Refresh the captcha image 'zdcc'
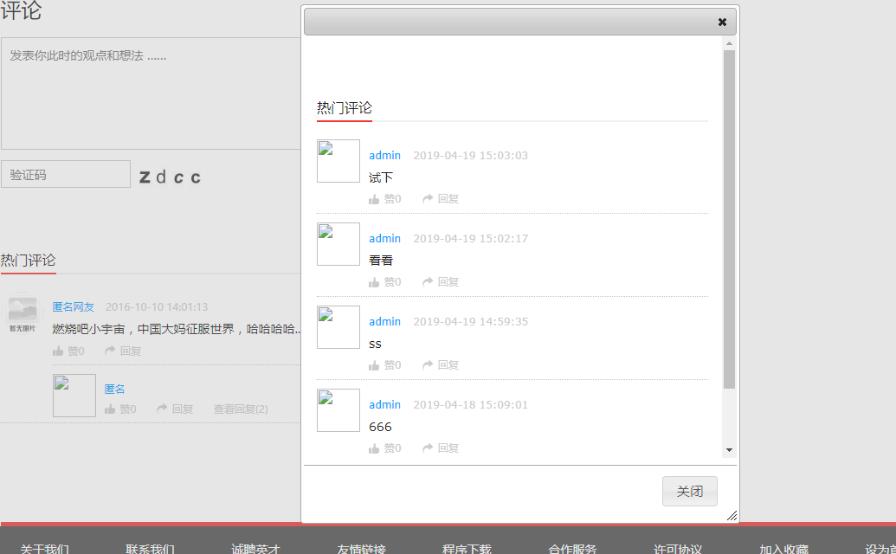This screenshot has width=896, height=554. (171, 177)
